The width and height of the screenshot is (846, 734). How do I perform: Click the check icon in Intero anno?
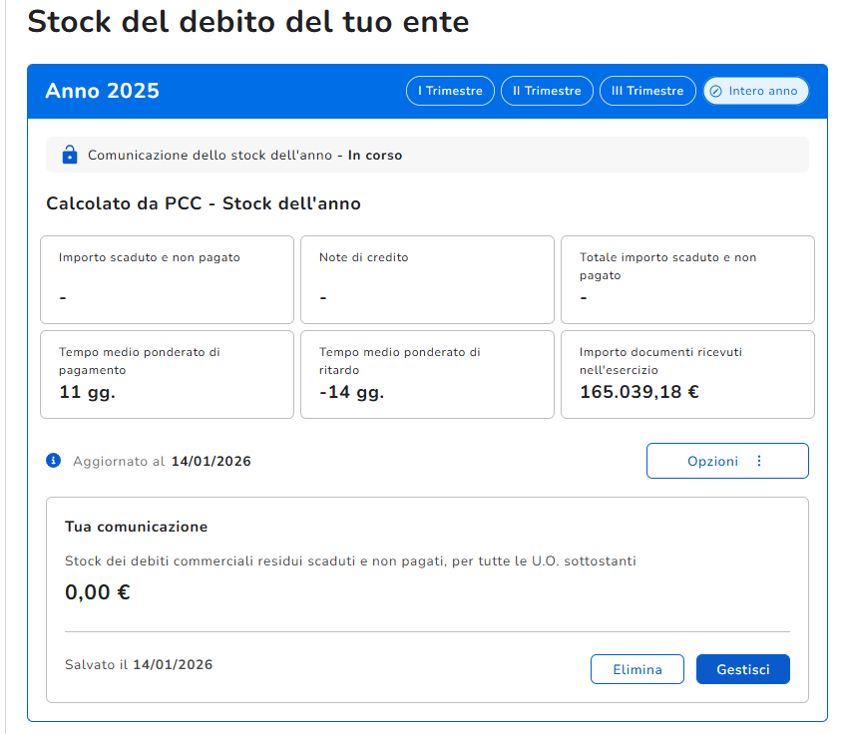(715, 91)
